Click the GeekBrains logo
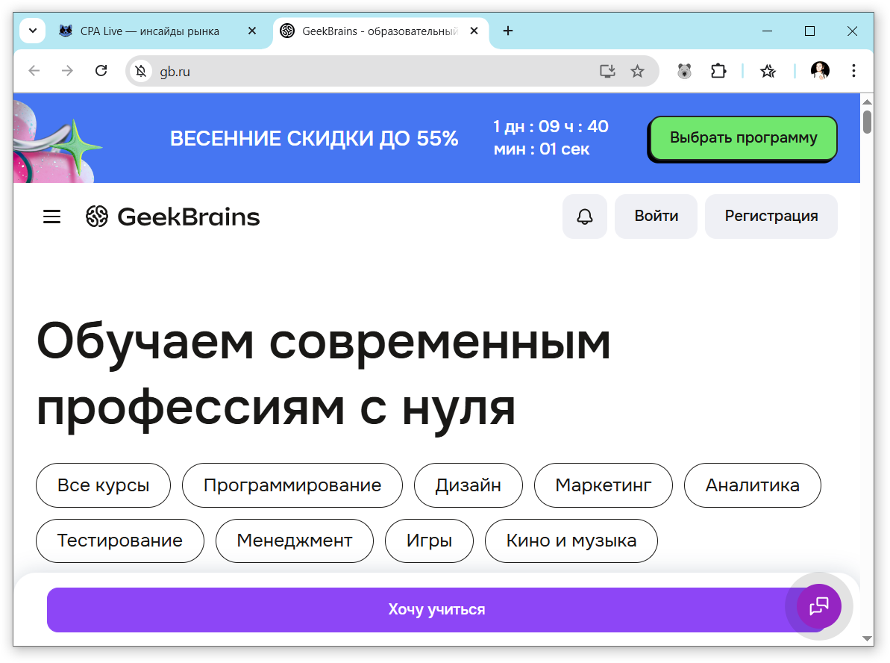Image resolution: width=890 pixels, height=663 pixels. (x=172, y=217)
